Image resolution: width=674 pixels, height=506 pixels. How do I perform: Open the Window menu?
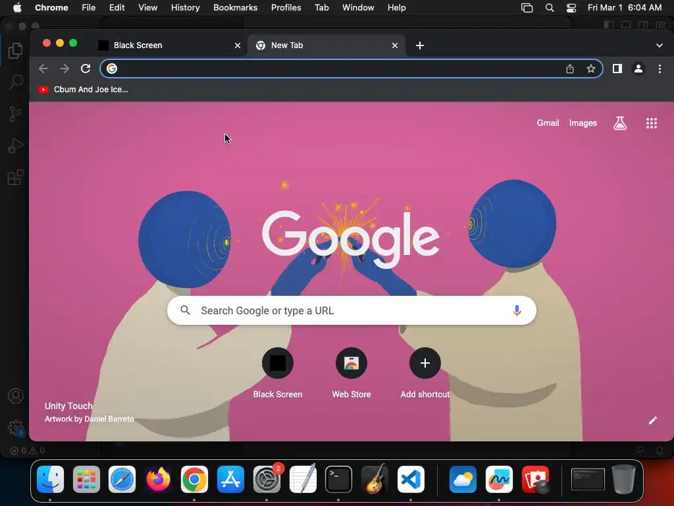pos(358,8)
